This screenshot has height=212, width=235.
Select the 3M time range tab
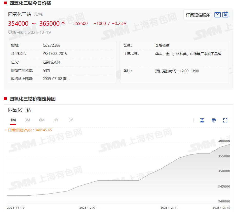[27, 120]
